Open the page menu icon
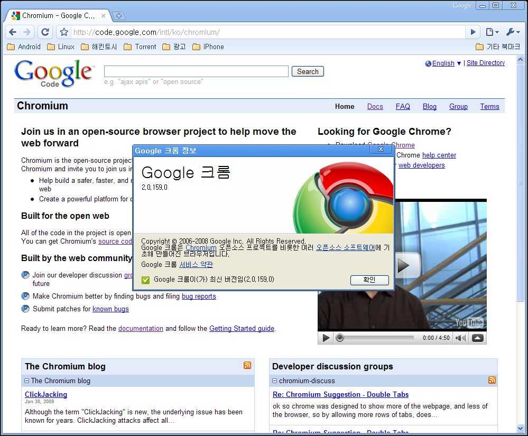The height and width of the screenshot is (436, 528). point(492,32)
